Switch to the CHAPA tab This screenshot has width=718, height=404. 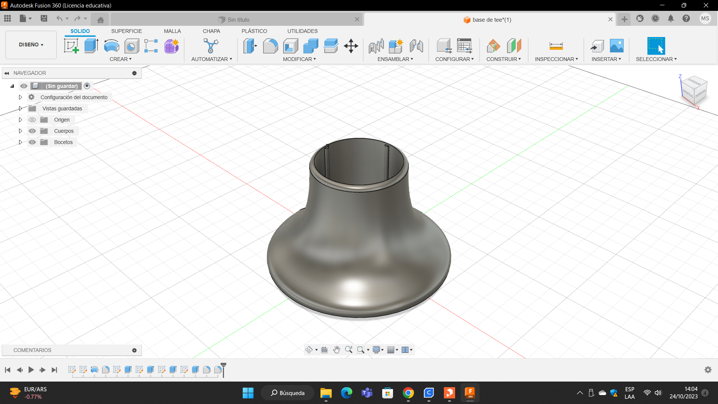point(211,31)
